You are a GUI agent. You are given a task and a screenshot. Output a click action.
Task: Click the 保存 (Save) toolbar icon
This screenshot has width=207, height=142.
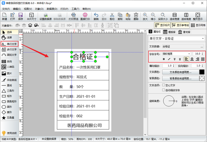pyautogui.click(x=21, y=16)
